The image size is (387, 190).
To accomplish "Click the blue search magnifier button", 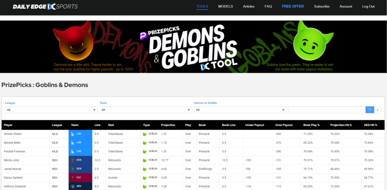I will tap(370, 110).
